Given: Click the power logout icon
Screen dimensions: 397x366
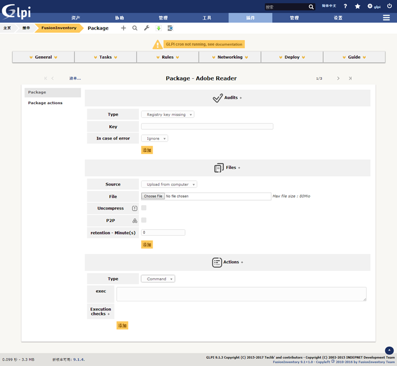Looking at the screenshot, I should point(390,6).
